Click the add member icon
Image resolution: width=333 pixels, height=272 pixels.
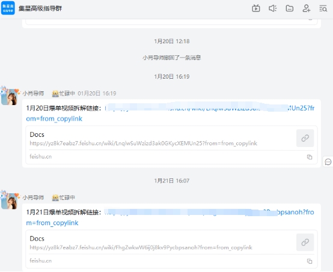306,8
